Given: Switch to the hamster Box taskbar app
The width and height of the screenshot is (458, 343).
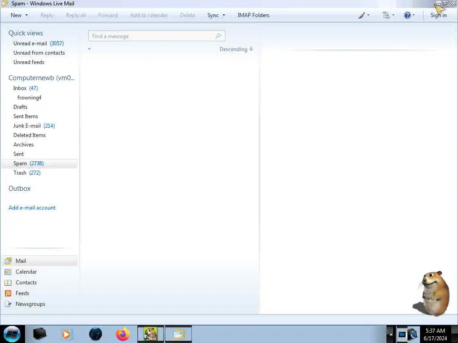Looking at the screenshot, I should 151,334.
